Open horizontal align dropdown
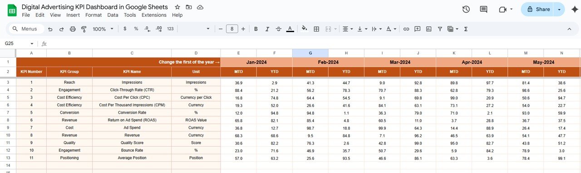581x173 pixels. [x=348, y=29]
